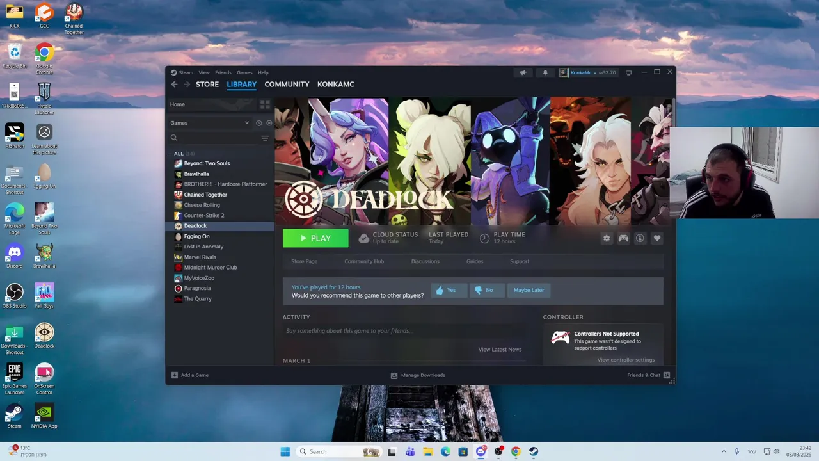The image size is (819, 461).
Task: Select Midnight Murder Club in library
Action: pyautogui.click(x=210, y=268)
